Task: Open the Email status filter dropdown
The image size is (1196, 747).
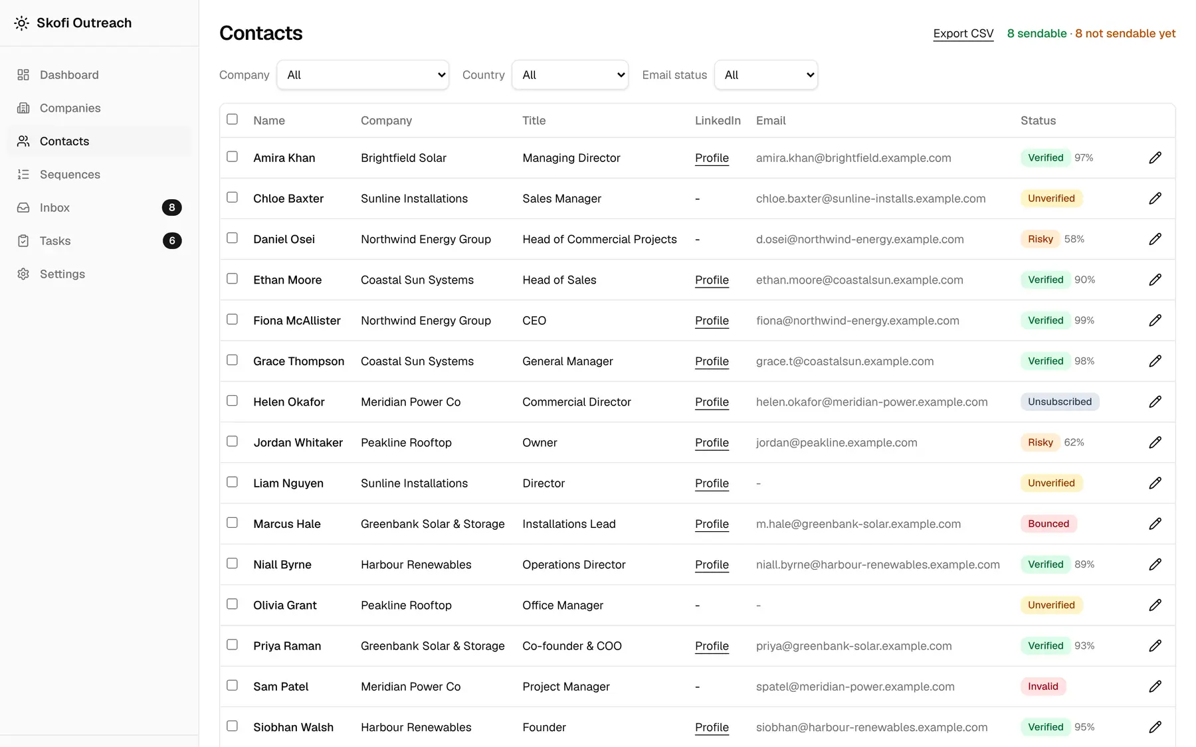Action: (766, 75)
